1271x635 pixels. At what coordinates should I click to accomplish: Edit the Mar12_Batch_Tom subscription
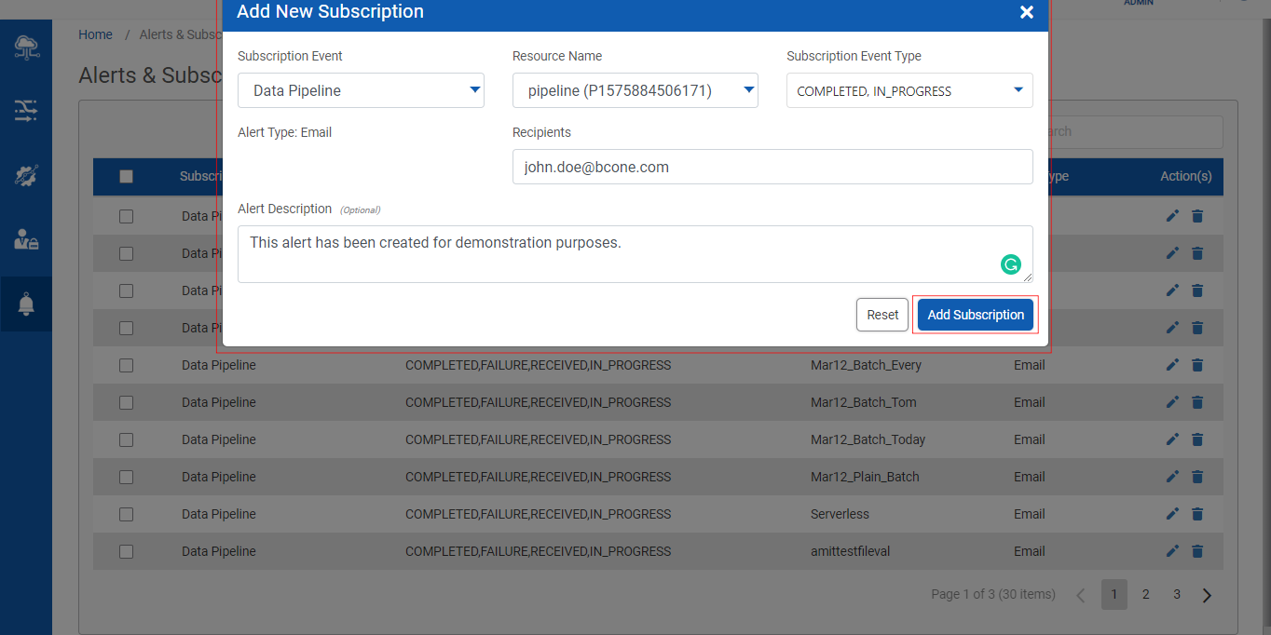point(1172,402)
